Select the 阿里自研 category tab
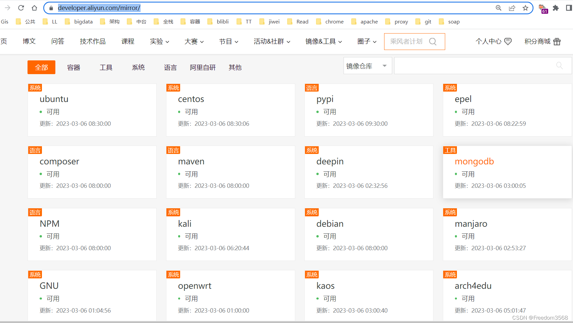Image resolution: width=573 pixels, height=323 pixels. (x=203, y=67)
